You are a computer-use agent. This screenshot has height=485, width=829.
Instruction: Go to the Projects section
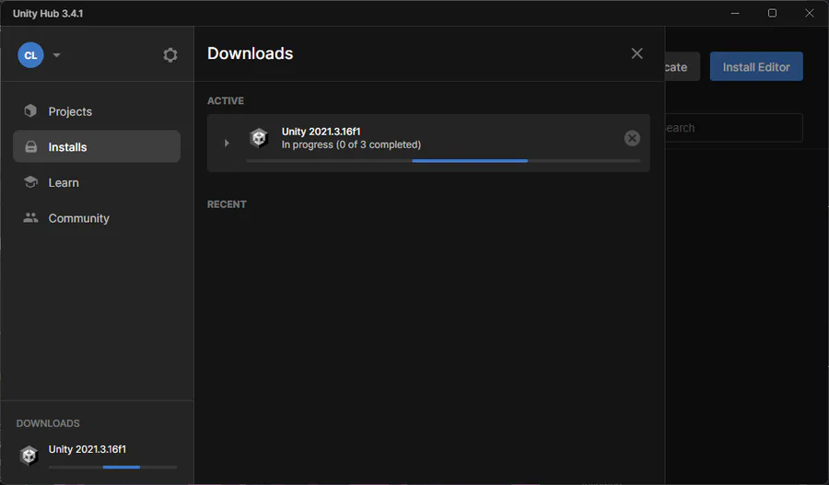click(x=97, y=111)
